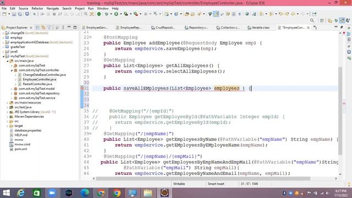The width and height of the screenshot is (352, 198).
Task: Expand the changeDb project node
Action: (x=3, y=33)
